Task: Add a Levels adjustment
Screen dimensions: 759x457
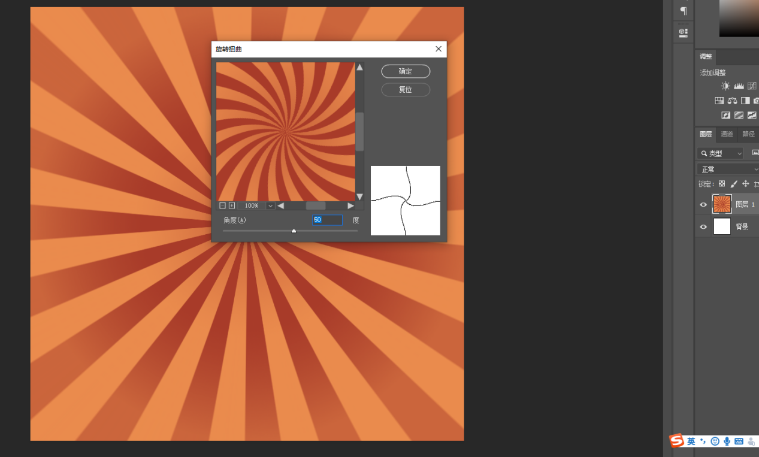Action: click(x=739, y=86)
